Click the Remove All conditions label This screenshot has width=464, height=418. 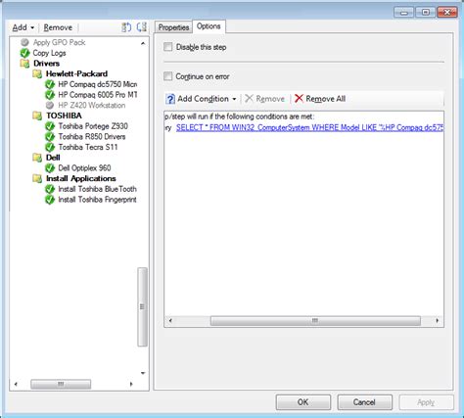pos(325,99)
